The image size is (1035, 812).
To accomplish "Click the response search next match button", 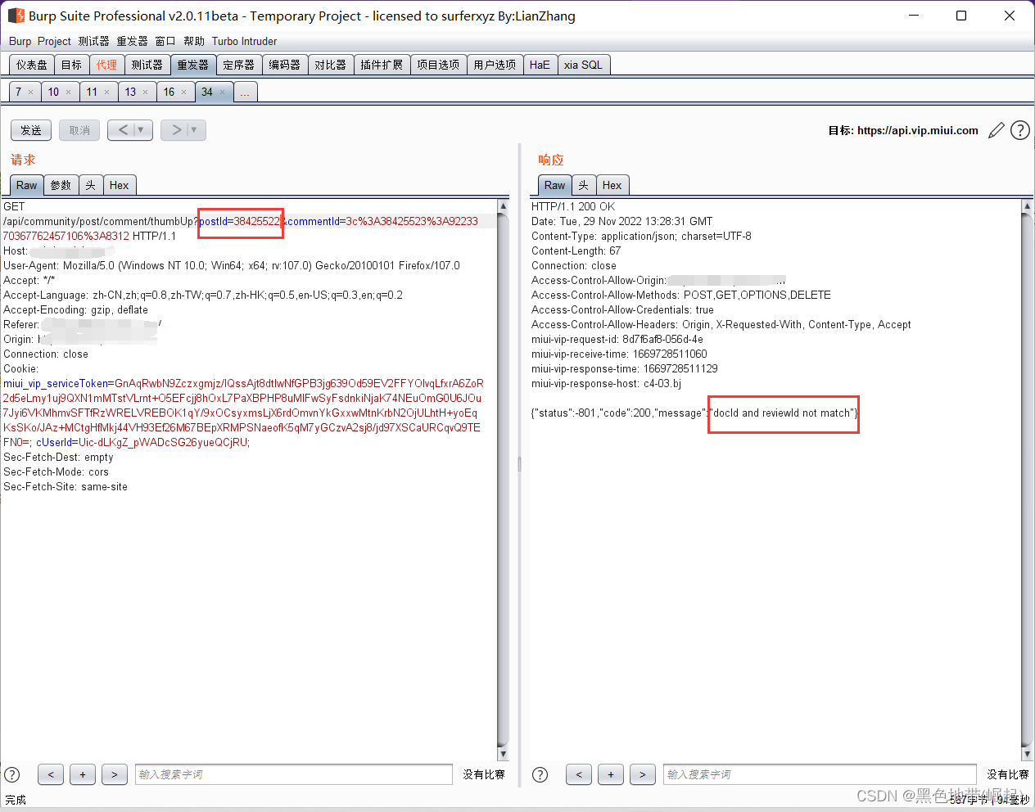I will [x=643, y=774].
